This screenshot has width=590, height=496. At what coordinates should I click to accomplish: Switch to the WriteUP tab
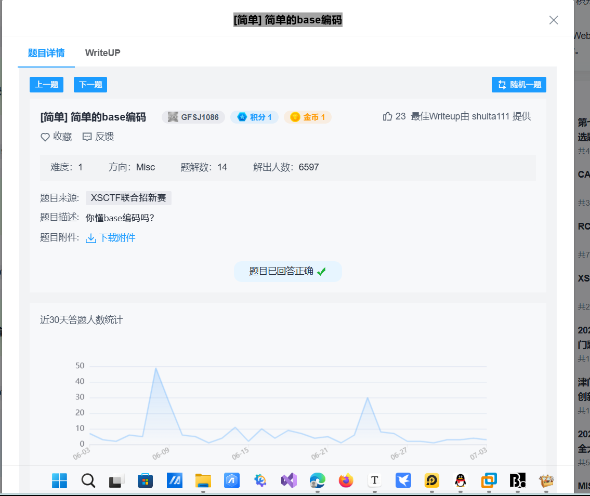[x=102, y=52]
